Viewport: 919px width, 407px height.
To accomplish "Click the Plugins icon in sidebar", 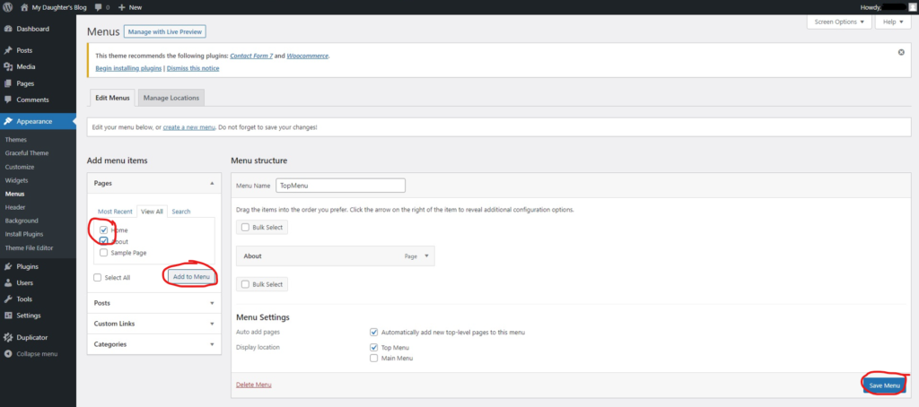I will click(8, 266).
